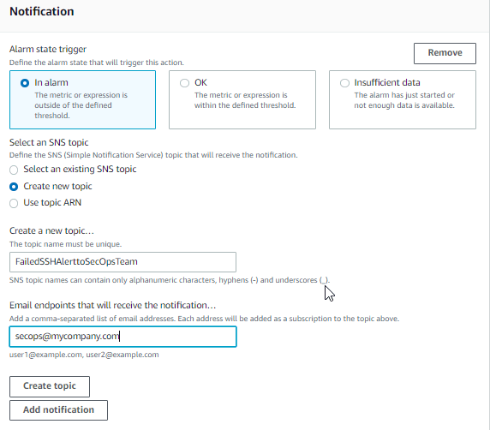Click the SNS topic names character rule text
Viewport: 490px width, 430px height.
(170, 280)
